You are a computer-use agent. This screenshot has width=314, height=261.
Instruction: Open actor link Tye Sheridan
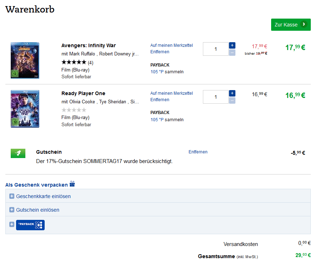(x=113, y=102)
